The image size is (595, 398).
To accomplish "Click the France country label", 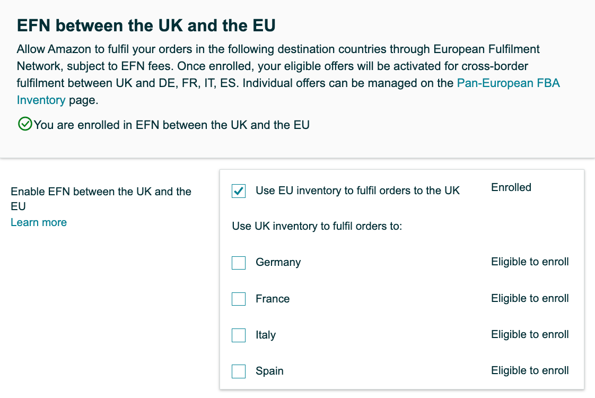I will (273, 298).
